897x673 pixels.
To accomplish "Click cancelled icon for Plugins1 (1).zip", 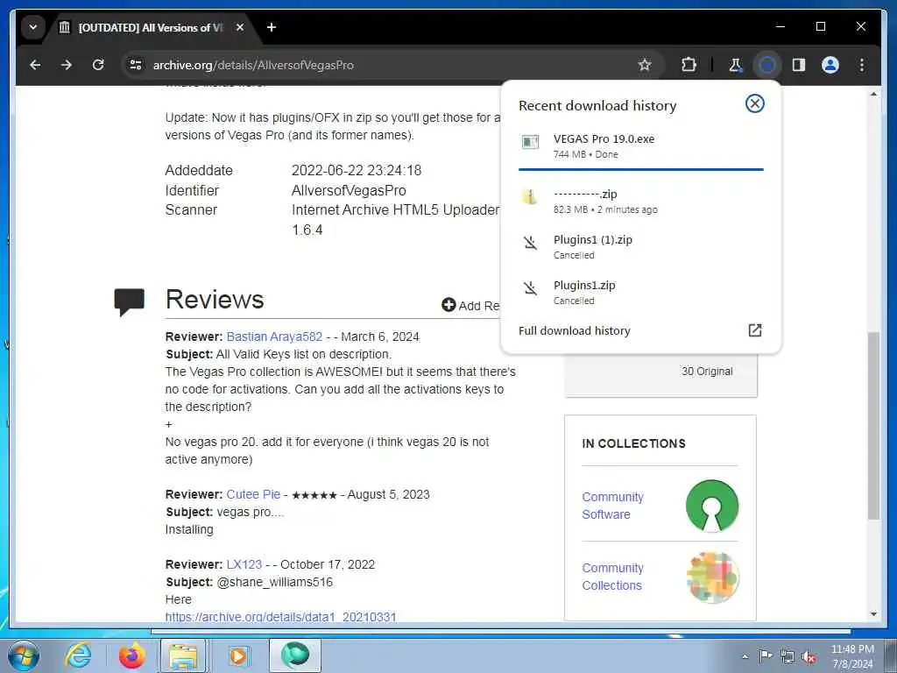I will tap(530, 244).
